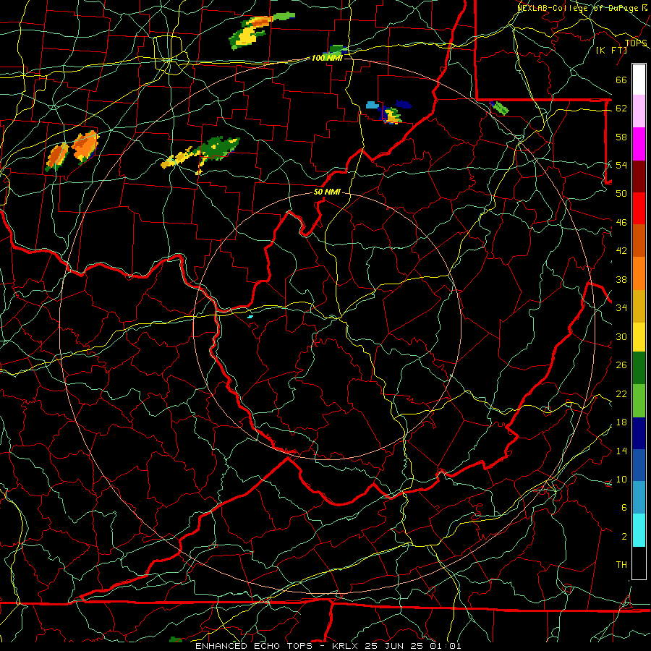This screenshot has width=651, height=651.
Task: Select the 58 legend label
Action: click(621, 137)
